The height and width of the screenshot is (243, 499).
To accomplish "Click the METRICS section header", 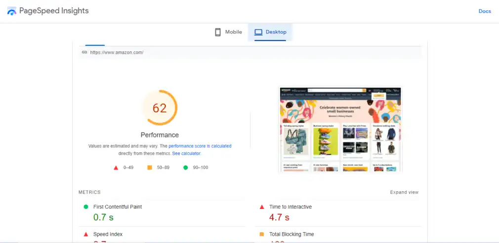I will [89, 192].
